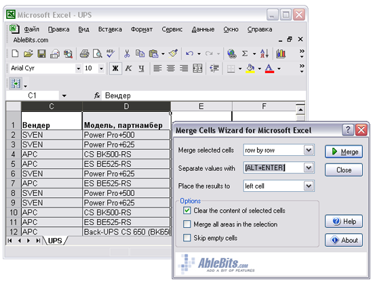Click the Insert Hyperlink globe icon
Image resolution: width=373 pixels, height=282 pixels.
(x=231, y=54)
